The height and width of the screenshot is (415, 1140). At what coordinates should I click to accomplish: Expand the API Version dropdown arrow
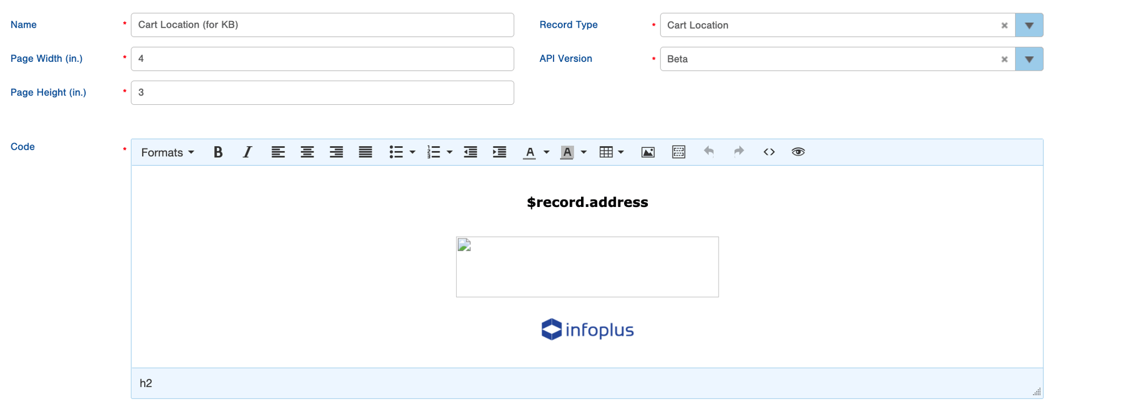pos(1029,59)
